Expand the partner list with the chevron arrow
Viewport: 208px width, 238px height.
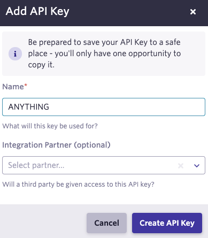coord(197,166)
